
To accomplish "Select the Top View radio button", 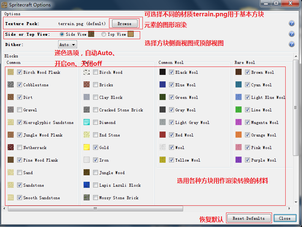I will point(104,34).
